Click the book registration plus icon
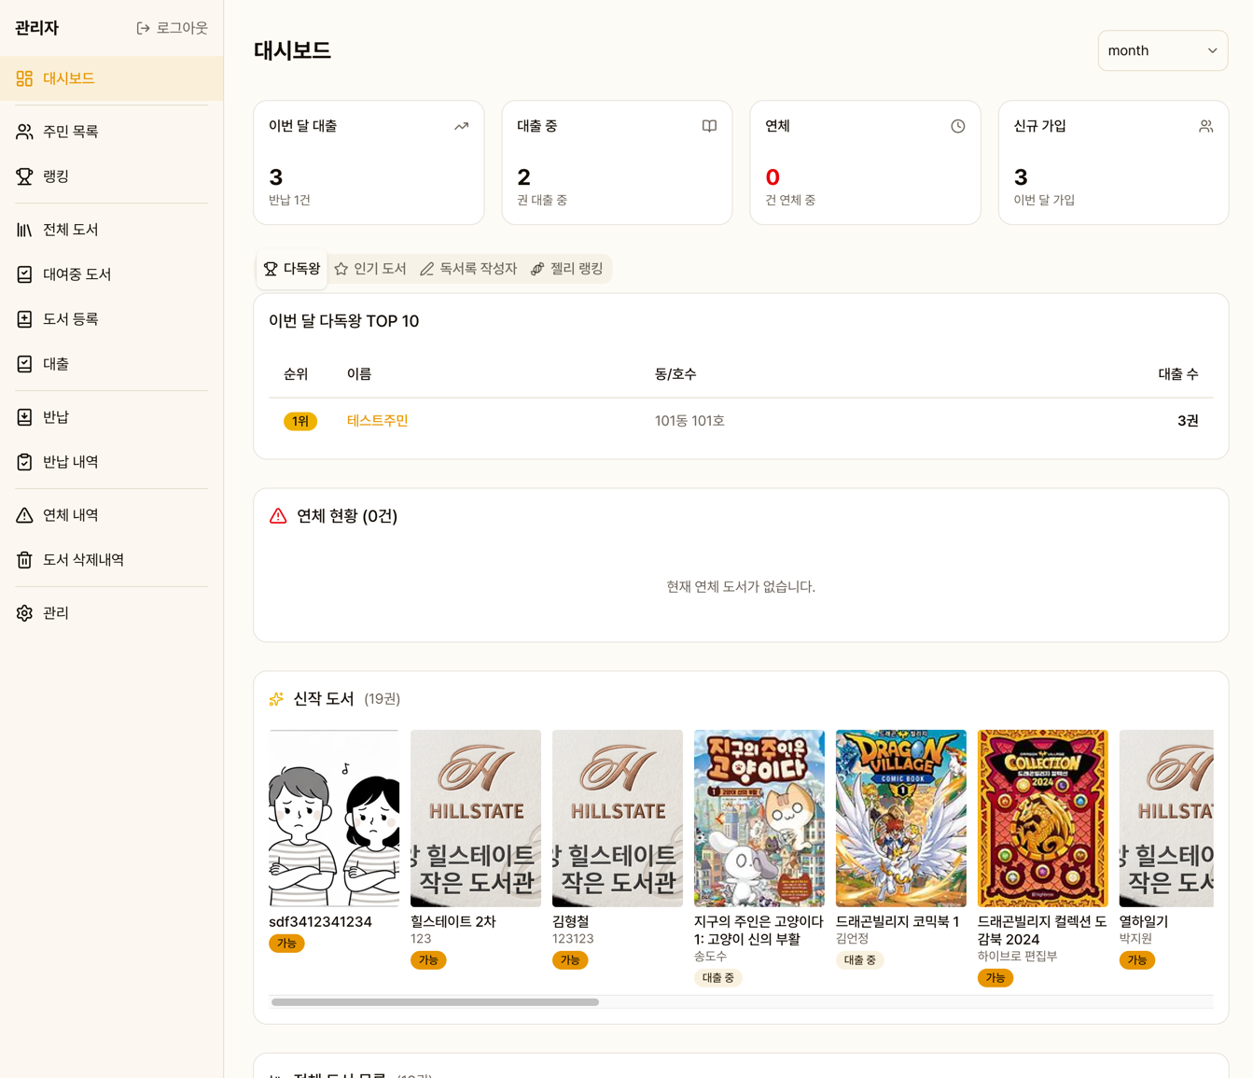1253x1078 pixels. pyautogui.click(x=24, y=319)
